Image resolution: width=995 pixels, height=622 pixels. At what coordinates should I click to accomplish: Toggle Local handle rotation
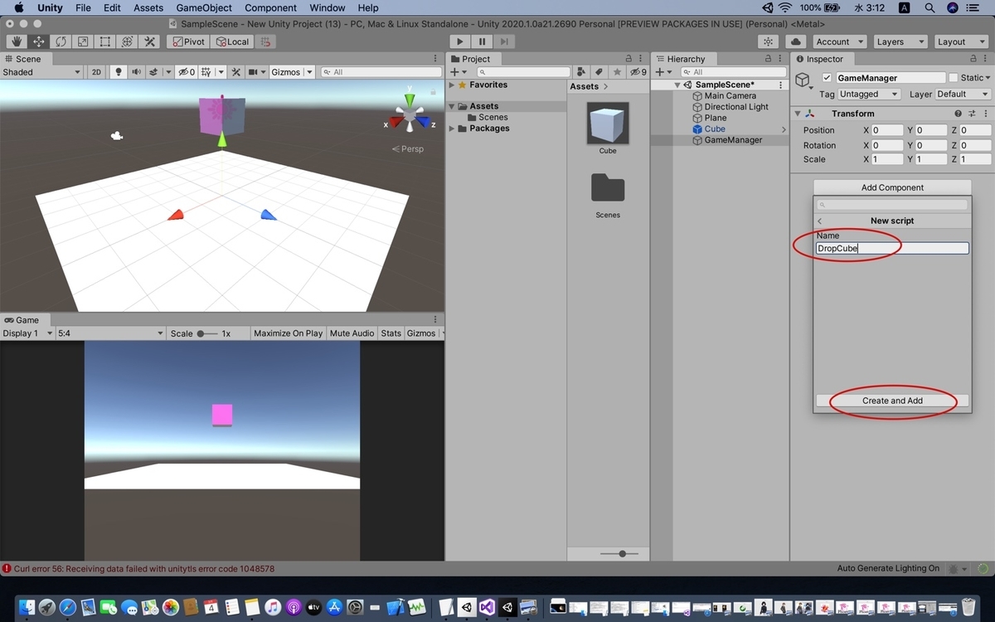click(231, 41)
